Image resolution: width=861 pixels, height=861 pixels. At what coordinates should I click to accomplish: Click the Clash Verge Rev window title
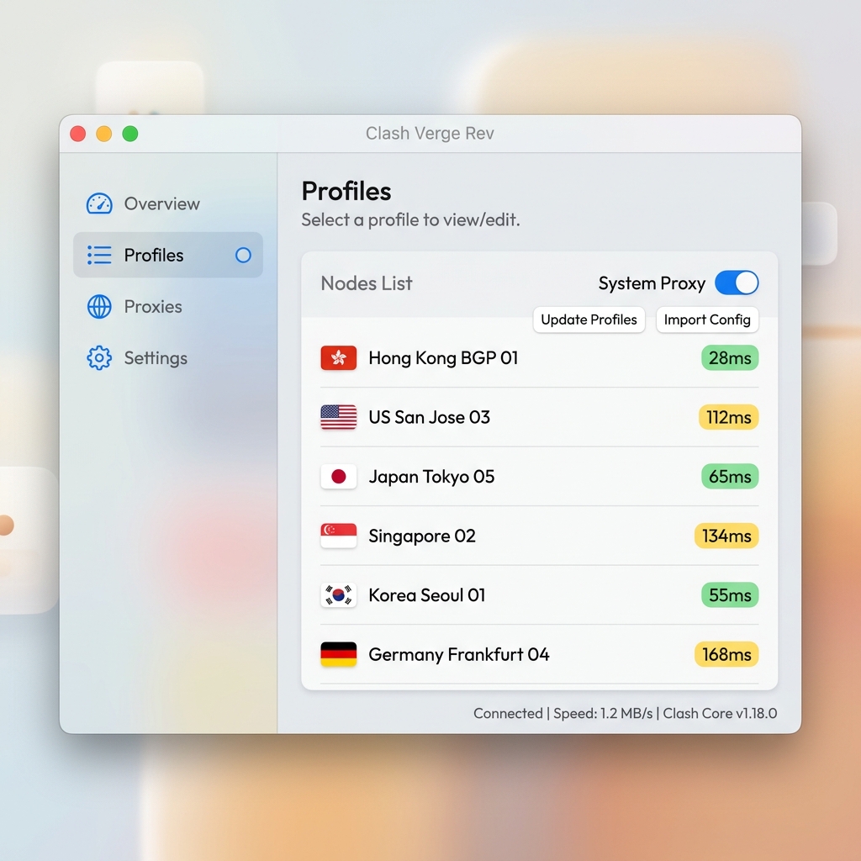[430, 134]
